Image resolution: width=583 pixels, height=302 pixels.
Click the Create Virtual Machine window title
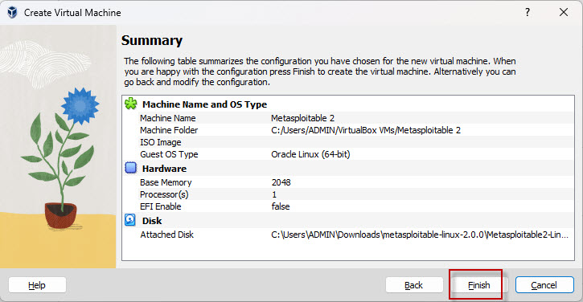pyautogui.click(x=72, y=13)
